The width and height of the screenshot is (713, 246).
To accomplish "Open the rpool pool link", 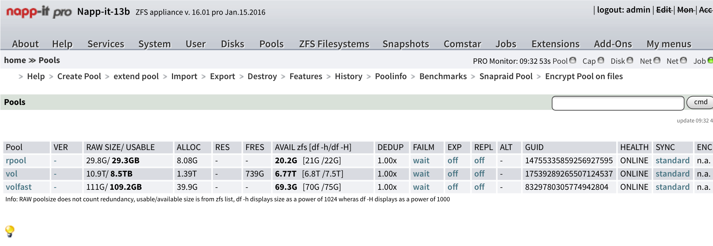I will click(16, 160).
